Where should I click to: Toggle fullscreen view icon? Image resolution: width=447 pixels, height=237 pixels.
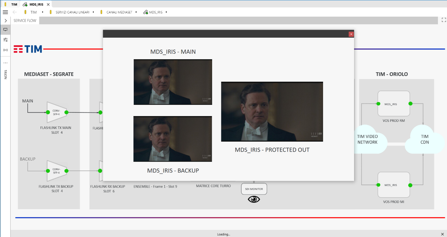pos(444,20)
